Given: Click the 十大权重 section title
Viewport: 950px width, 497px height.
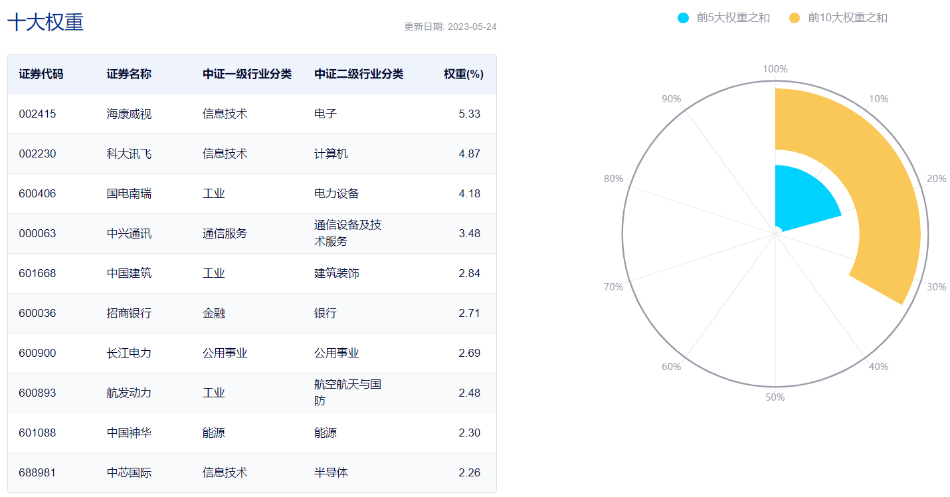Looking at the screenshot, I should click(x=45, y=23).
